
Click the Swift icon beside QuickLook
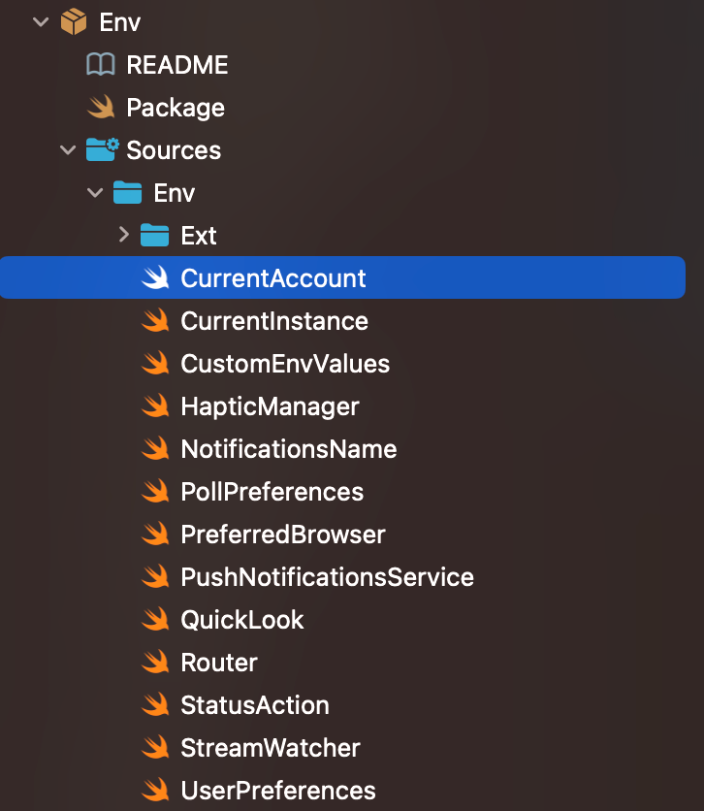[155, 619]
